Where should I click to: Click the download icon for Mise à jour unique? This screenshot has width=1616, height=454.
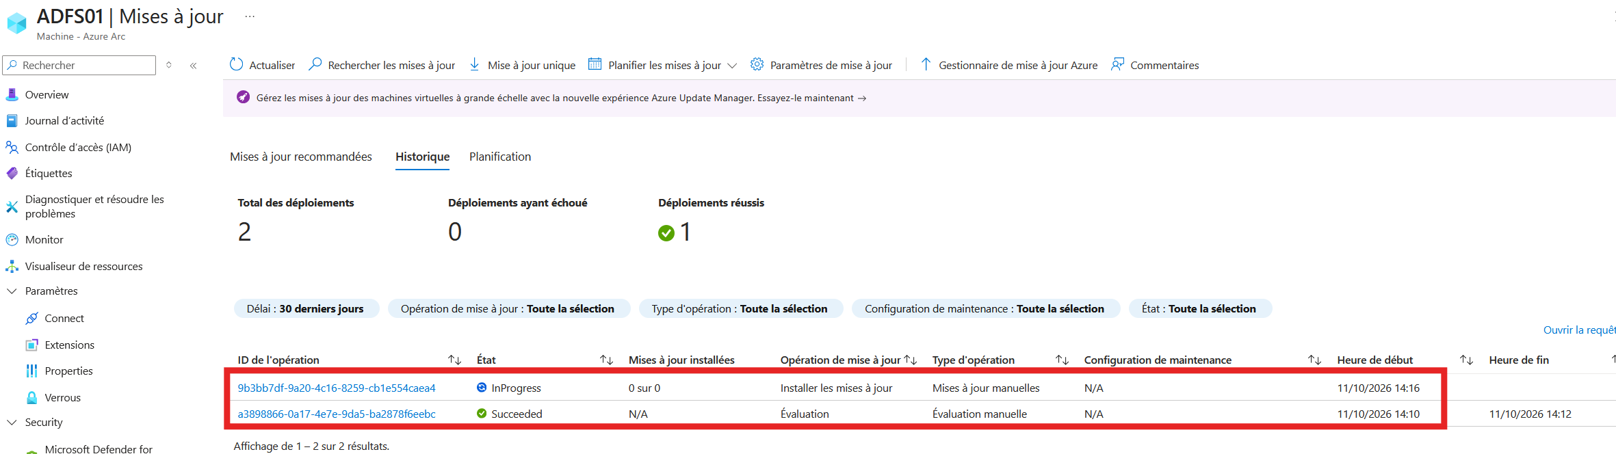475,64
